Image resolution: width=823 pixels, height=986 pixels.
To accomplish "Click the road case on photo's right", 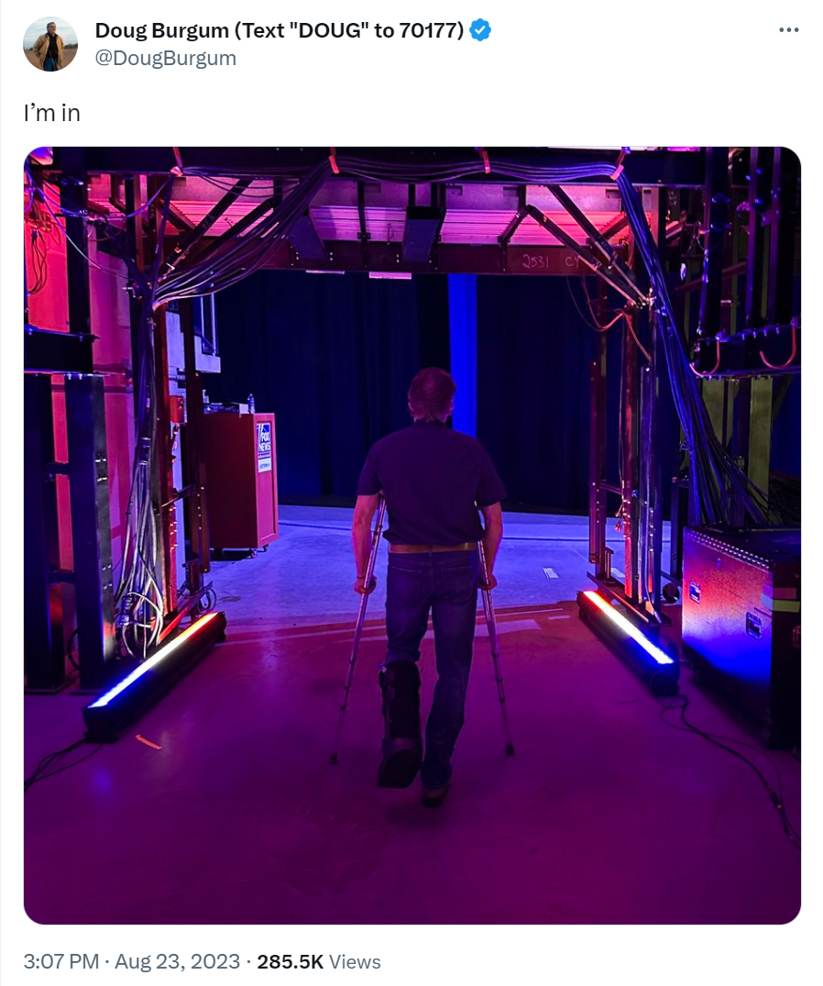I will click(x=741, y=629).
